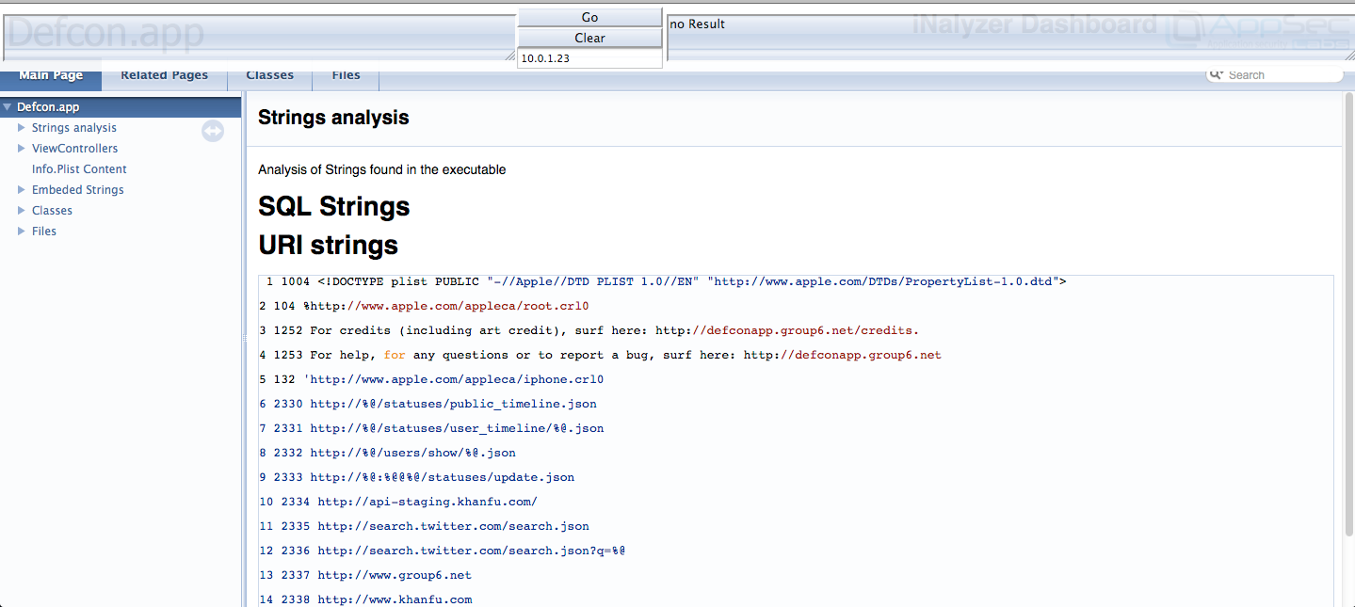
Task: Click the Search input field
Action: point(1281,75)
